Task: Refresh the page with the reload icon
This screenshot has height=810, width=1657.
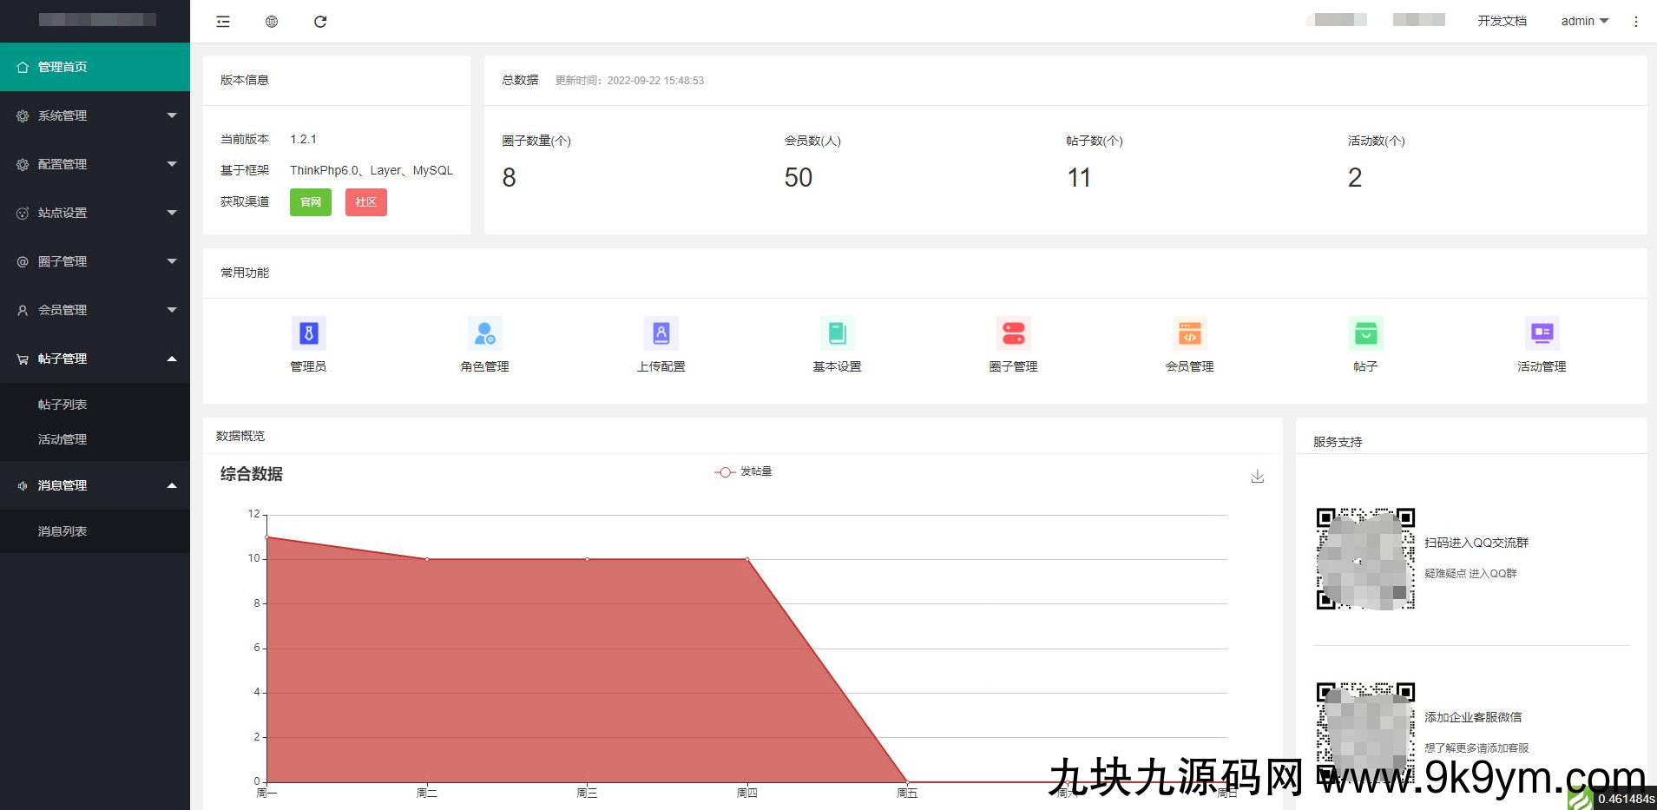Action: tap(320, 21)
